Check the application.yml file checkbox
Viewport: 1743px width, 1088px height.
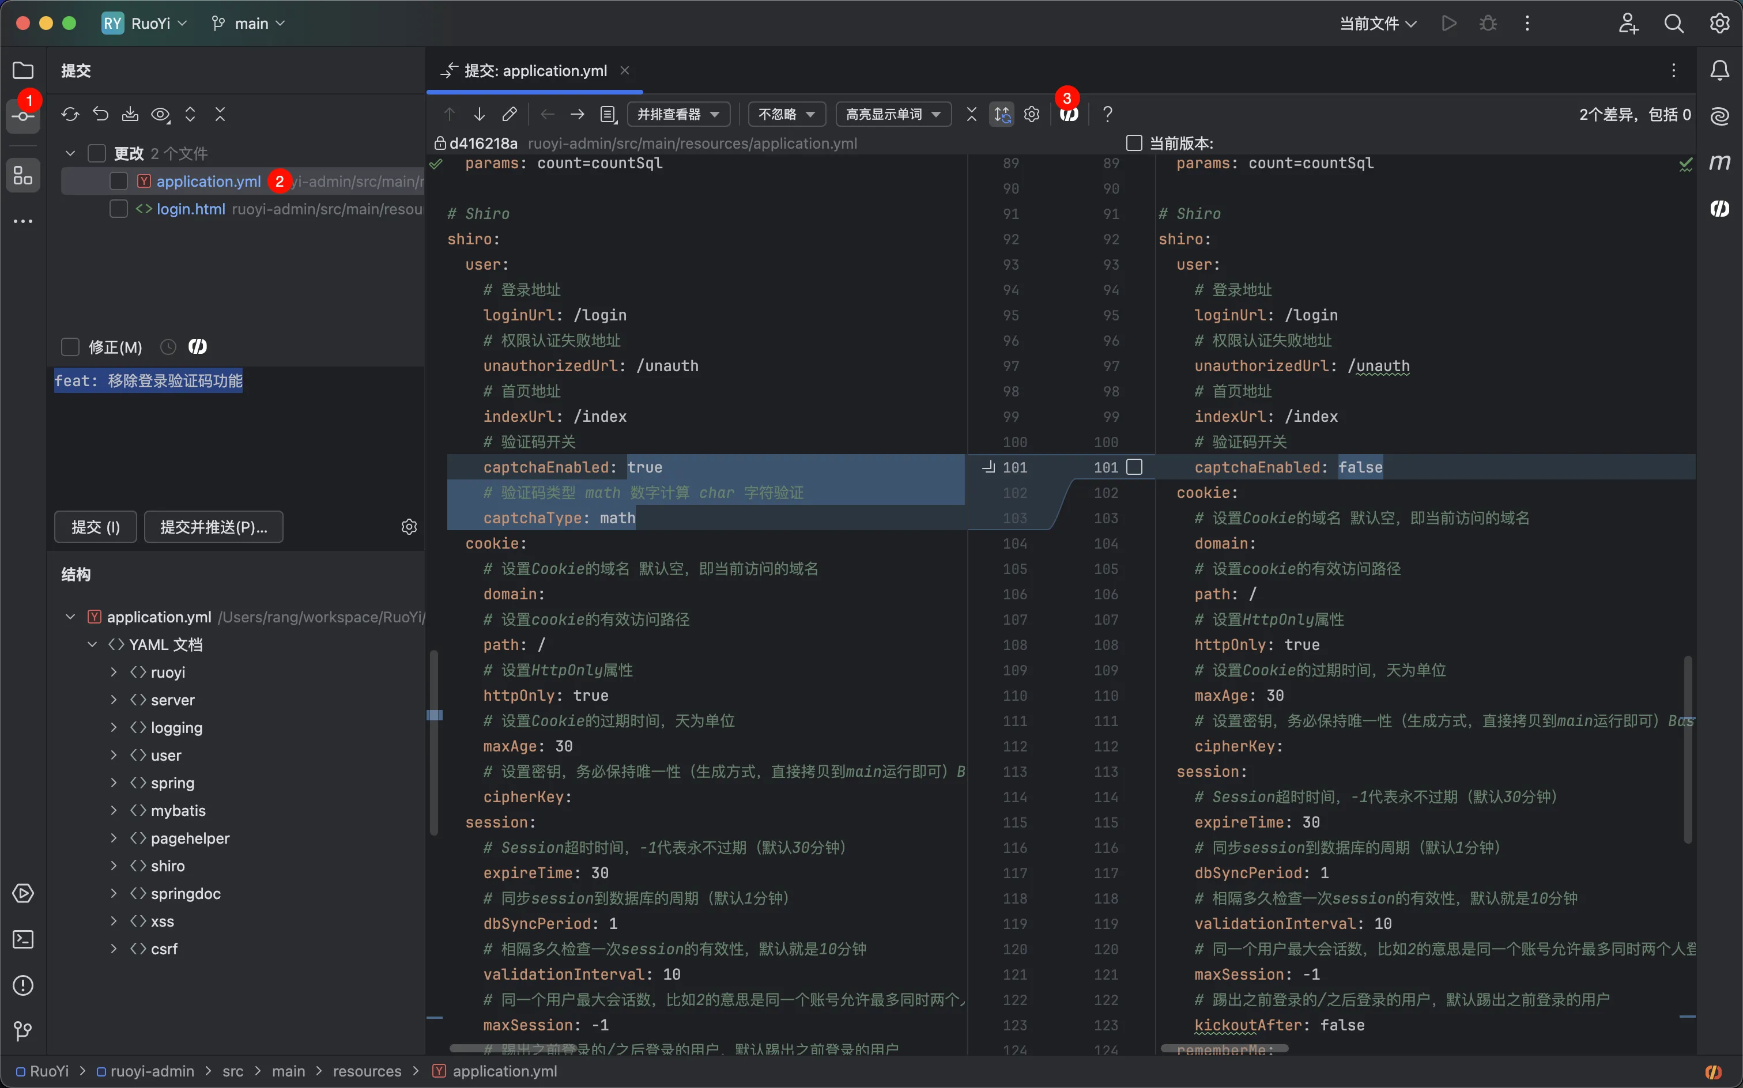pyautogui.click(x=119, y=182)
